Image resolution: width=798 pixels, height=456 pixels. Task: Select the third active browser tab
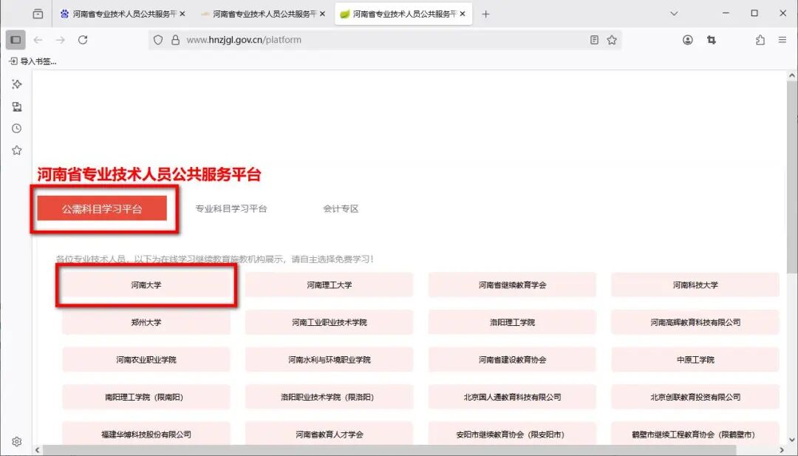click(403, 14)
